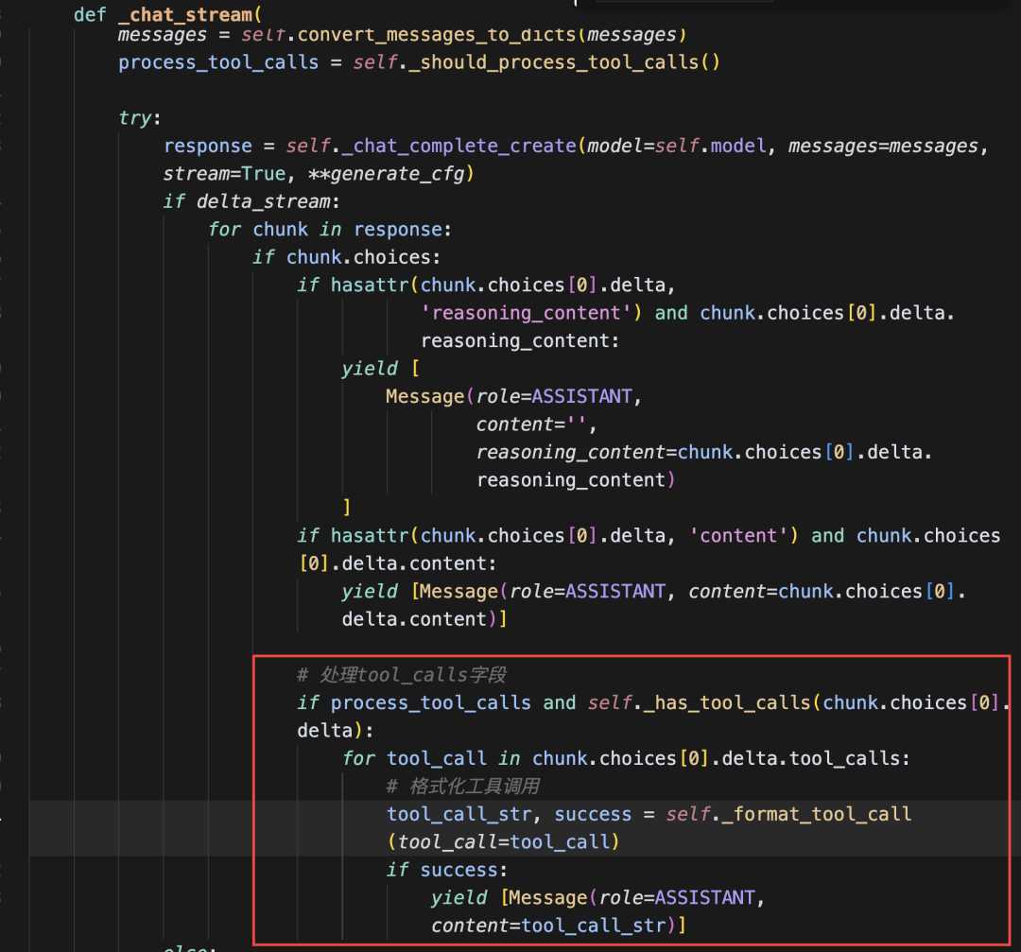The width and height of the screenshot is (1021, 952).
Task: Click the 'for chunk in response' loop line
Action: [331, 230]
